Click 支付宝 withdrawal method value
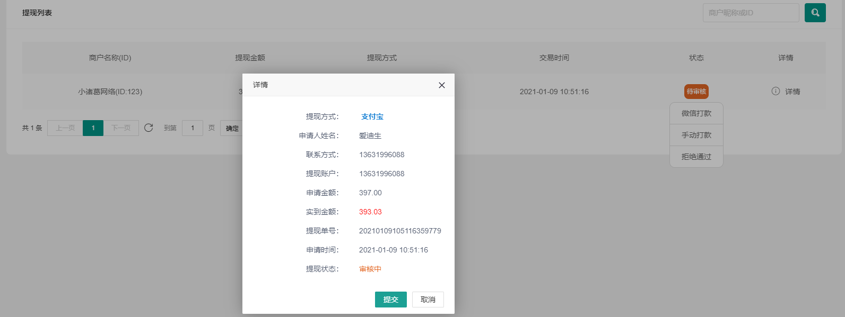The height and width of the screenshot is (317, 845). click(372, 116)
